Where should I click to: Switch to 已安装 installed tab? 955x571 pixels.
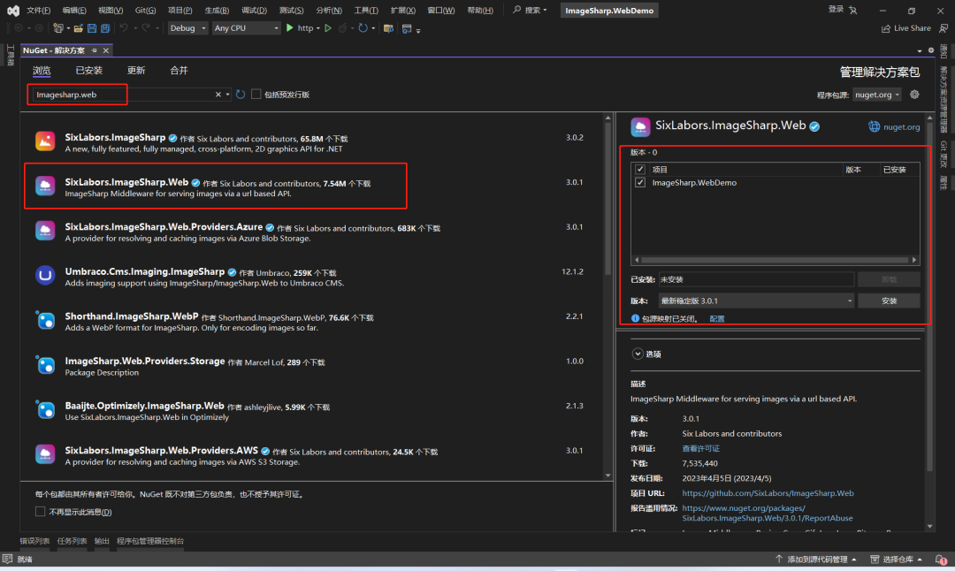point(89,71)
